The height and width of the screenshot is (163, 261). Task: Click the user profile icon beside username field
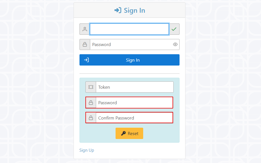85,29
